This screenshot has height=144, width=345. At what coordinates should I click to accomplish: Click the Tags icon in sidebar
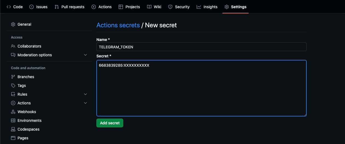point(13,86)
